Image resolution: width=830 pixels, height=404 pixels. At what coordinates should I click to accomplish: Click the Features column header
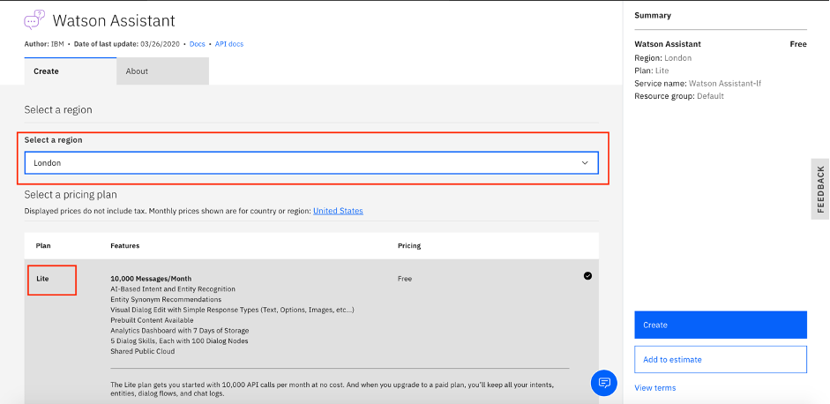tap(125, 246)
